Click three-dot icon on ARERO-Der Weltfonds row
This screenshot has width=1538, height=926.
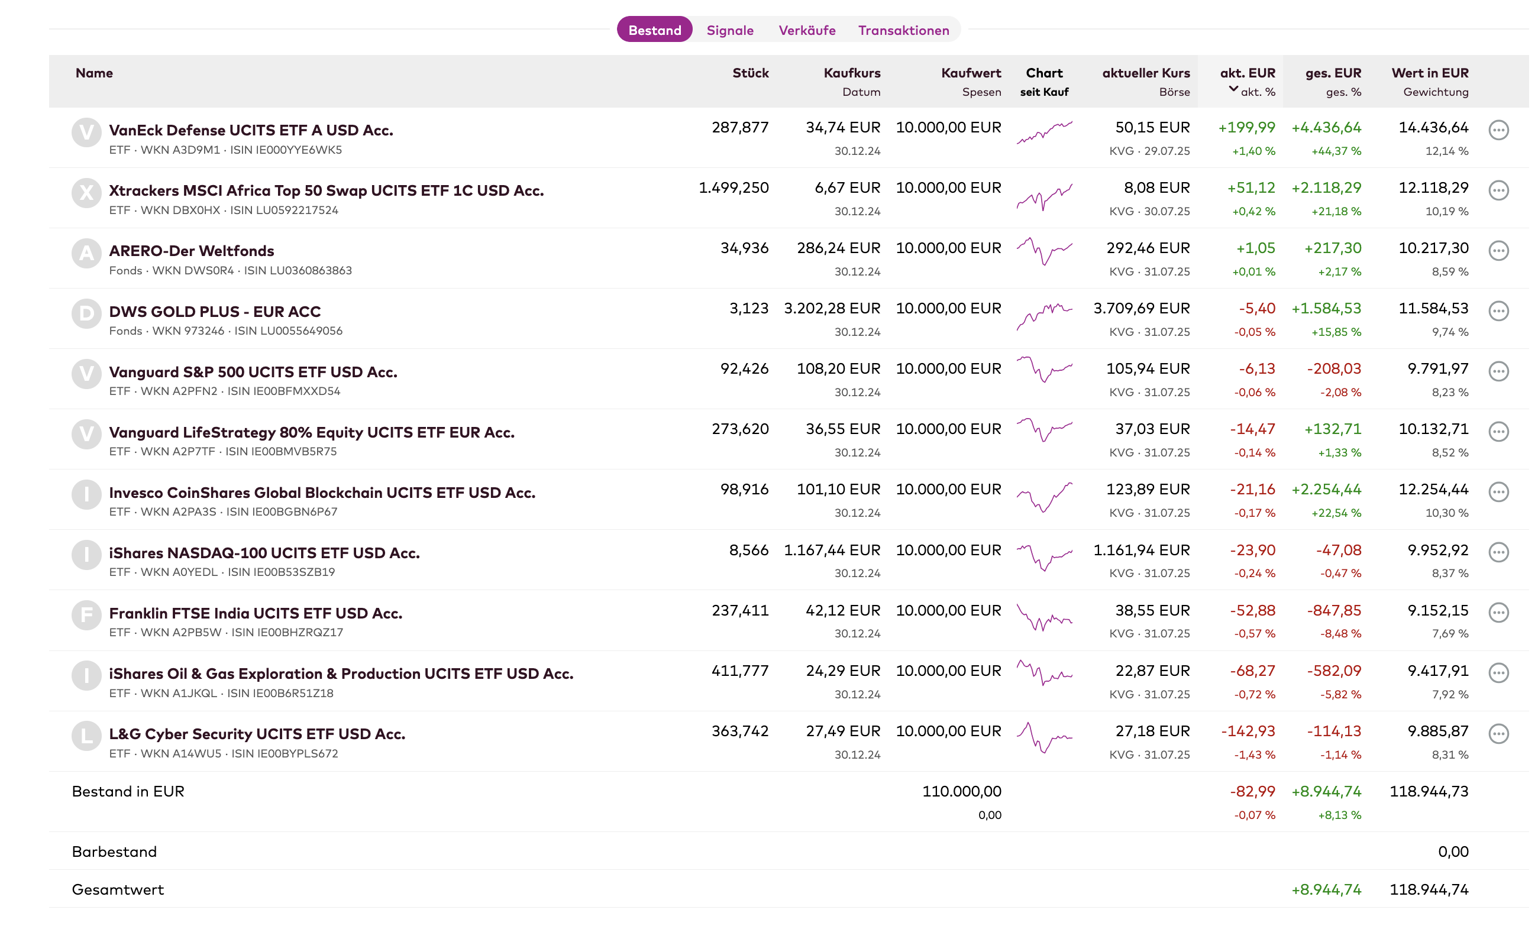pos(1498,251)
